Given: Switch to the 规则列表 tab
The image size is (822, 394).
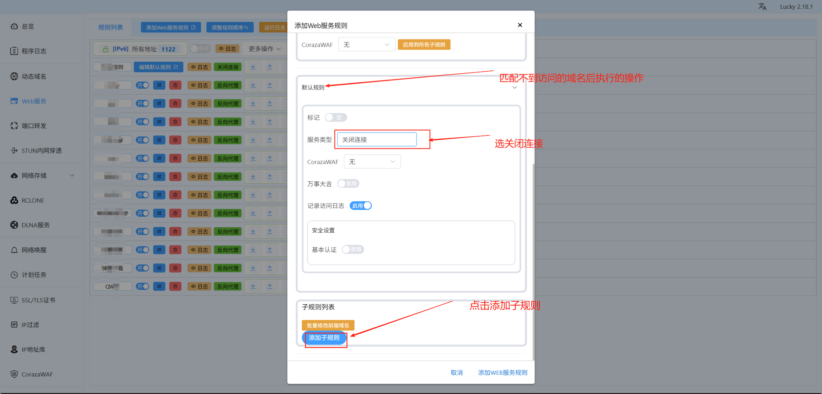Looking at the screenshot, I should [110, 27].
